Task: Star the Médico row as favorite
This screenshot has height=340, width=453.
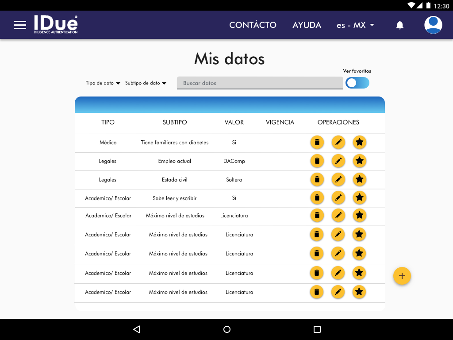Action: tap(359, 143)
